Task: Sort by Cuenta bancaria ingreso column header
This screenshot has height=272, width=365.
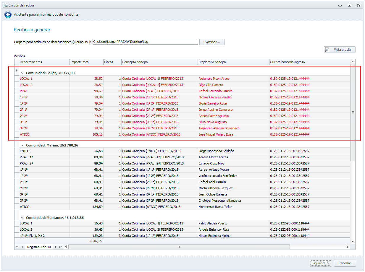Action: point(310,62)
